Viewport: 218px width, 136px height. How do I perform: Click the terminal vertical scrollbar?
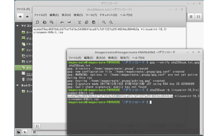tap(201, 97)
